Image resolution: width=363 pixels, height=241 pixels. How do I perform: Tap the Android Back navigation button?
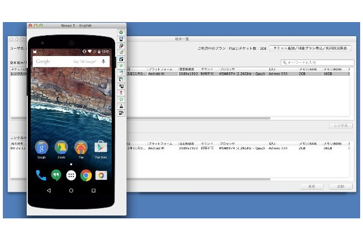pyautogui.click(x=49, y=191)
